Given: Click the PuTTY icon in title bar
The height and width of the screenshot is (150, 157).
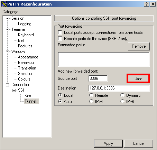Looking at the screenshot, I should click(4, 4).
